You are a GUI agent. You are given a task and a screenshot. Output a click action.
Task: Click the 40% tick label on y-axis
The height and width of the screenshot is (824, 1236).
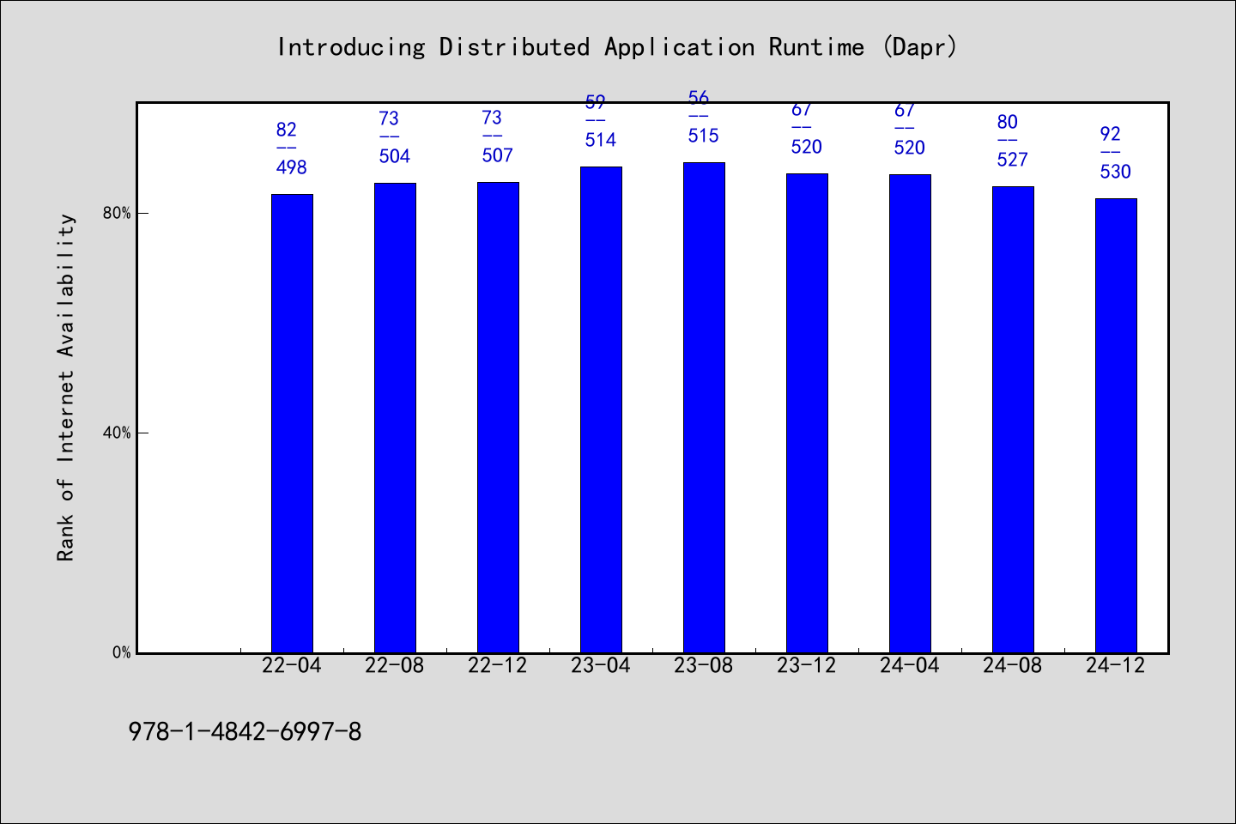[118, 433]
